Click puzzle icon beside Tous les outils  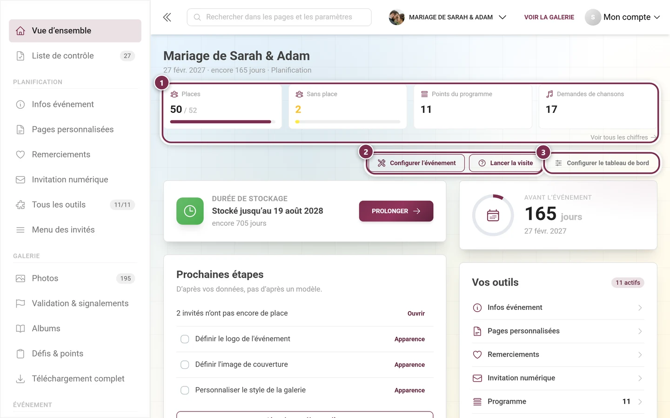coord(20,205)
